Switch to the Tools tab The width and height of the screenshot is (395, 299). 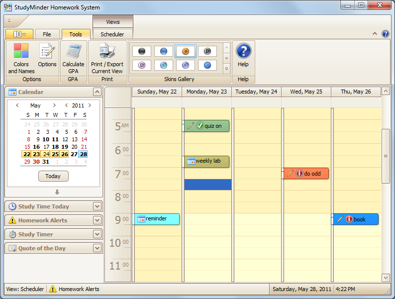pyautogui.click(x=76, y=34)
